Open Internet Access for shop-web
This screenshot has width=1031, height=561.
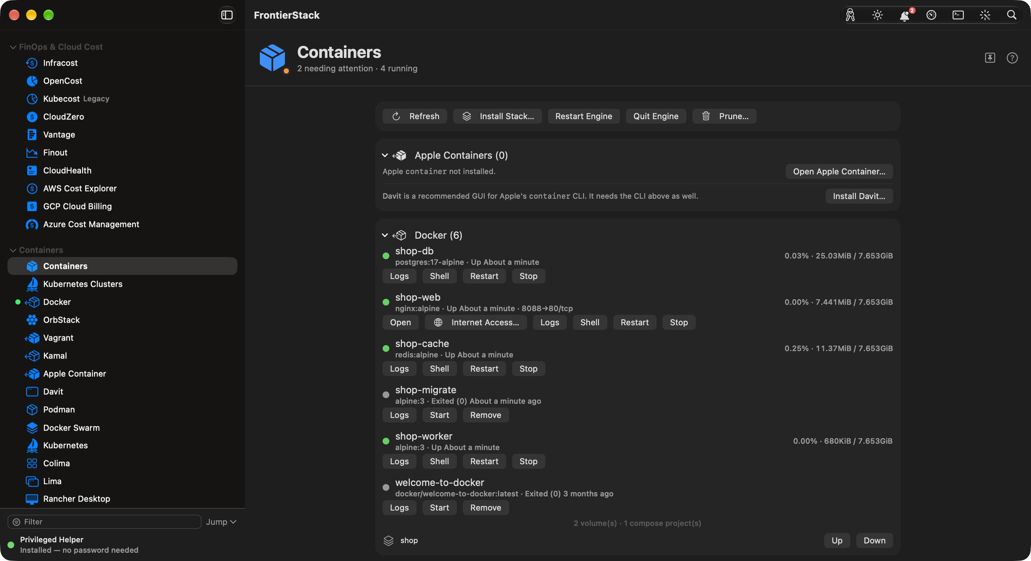476,322
